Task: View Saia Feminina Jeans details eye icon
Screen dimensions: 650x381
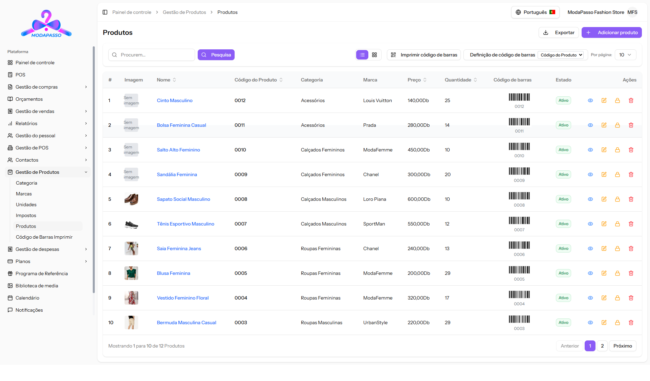Action: pos(590,248)
